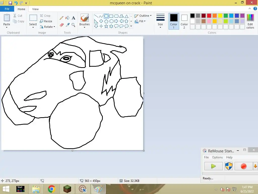Choose the Right arrow shape
The height and width of the screenshot is (194, 258).
point(116,21)
